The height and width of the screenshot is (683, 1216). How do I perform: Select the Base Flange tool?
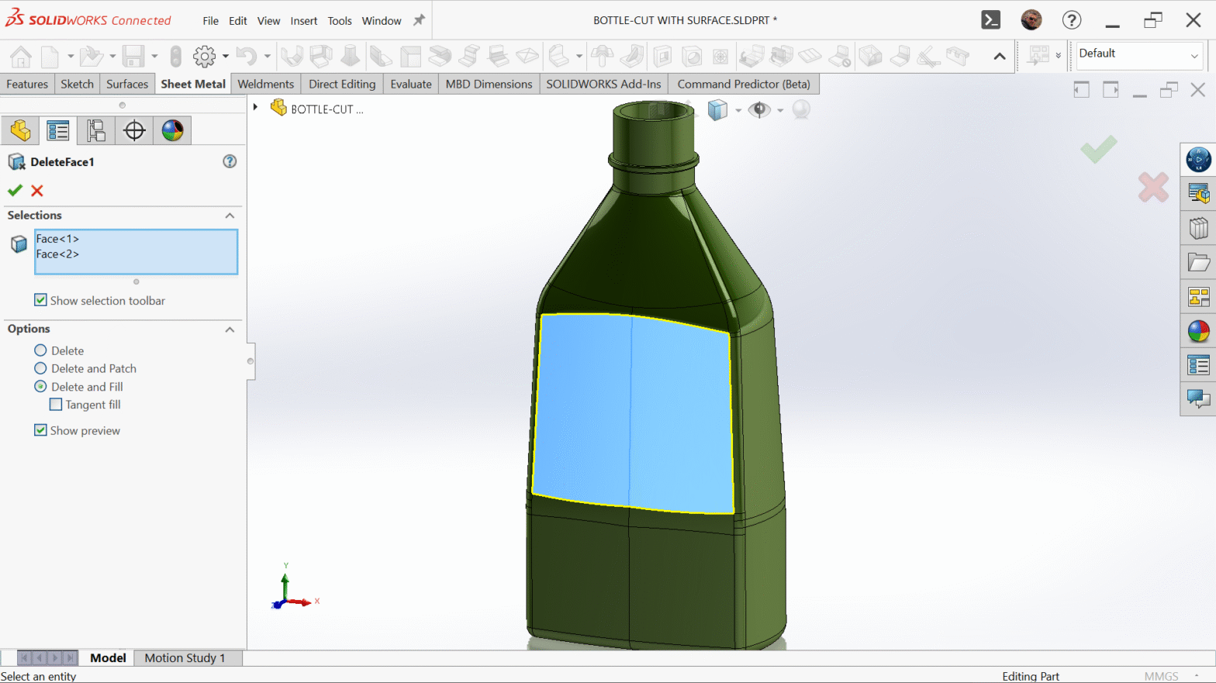[x=292, y=56]
